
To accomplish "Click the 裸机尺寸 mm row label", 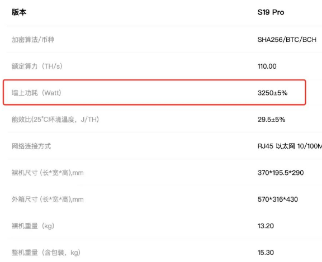I will [x=48, y=173].
